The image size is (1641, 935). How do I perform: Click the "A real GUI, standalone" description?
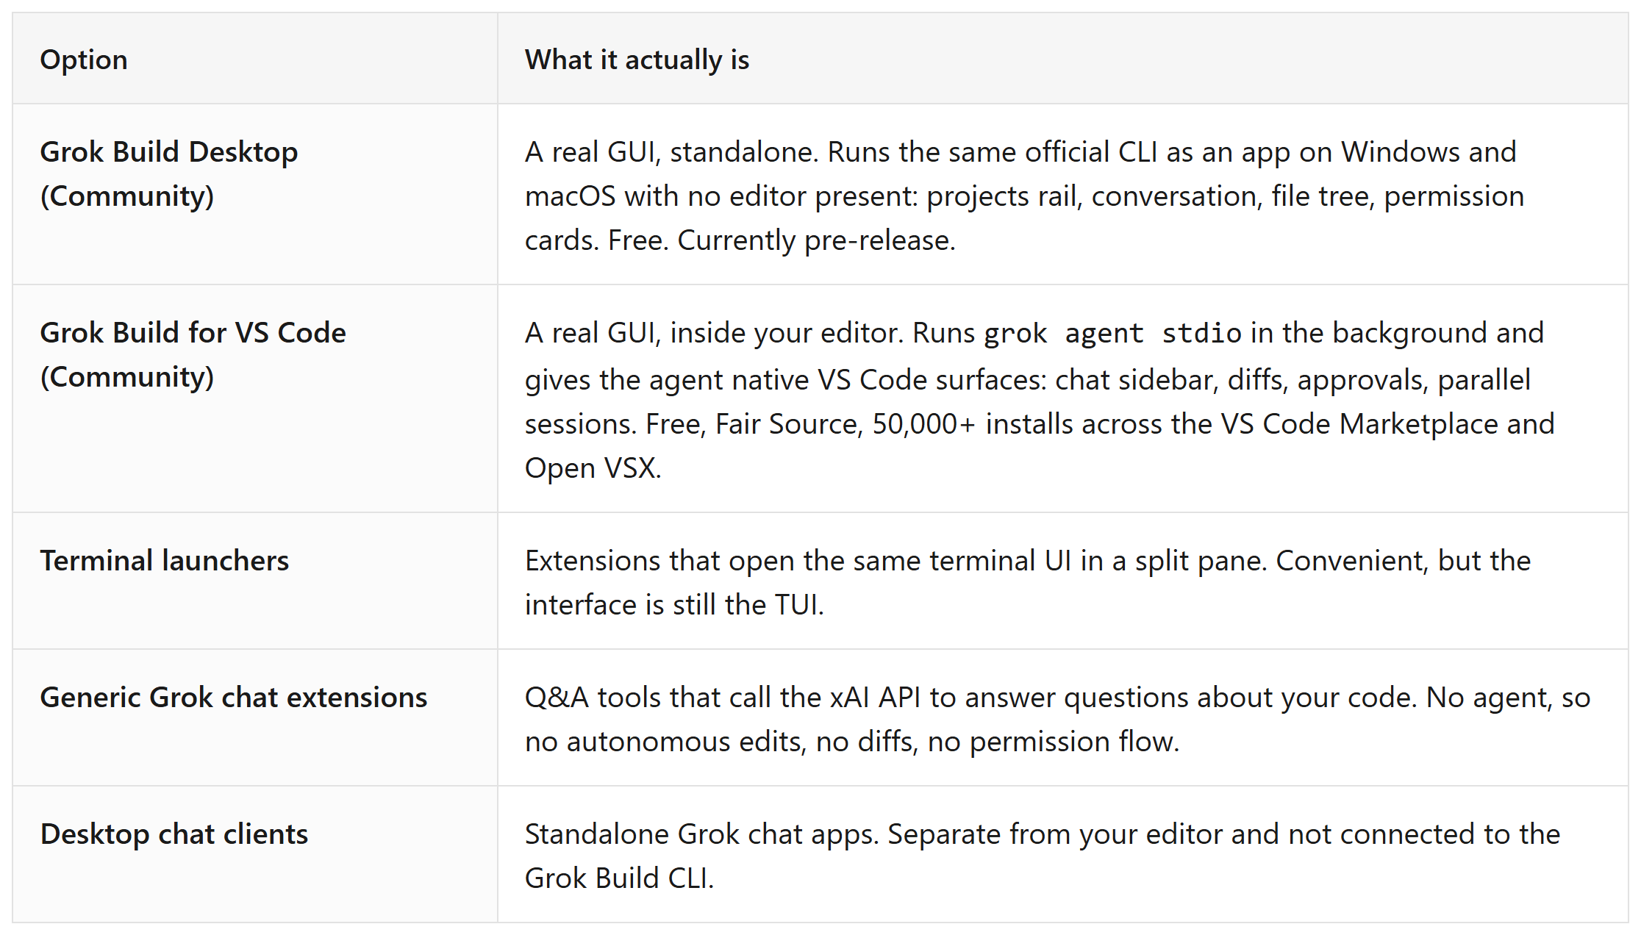(671, 151)
